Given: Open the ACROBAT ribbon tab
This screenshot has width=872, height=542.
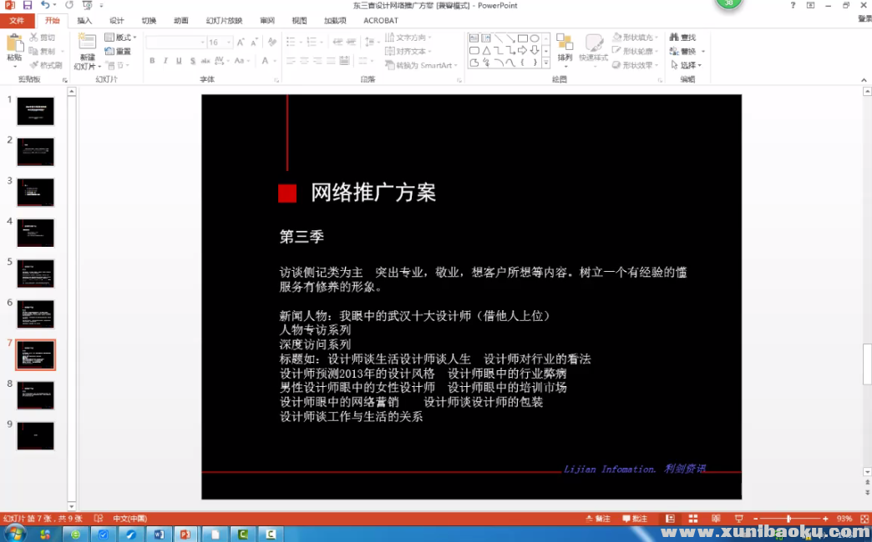Looking at the screenshot, I should [381, 20].
